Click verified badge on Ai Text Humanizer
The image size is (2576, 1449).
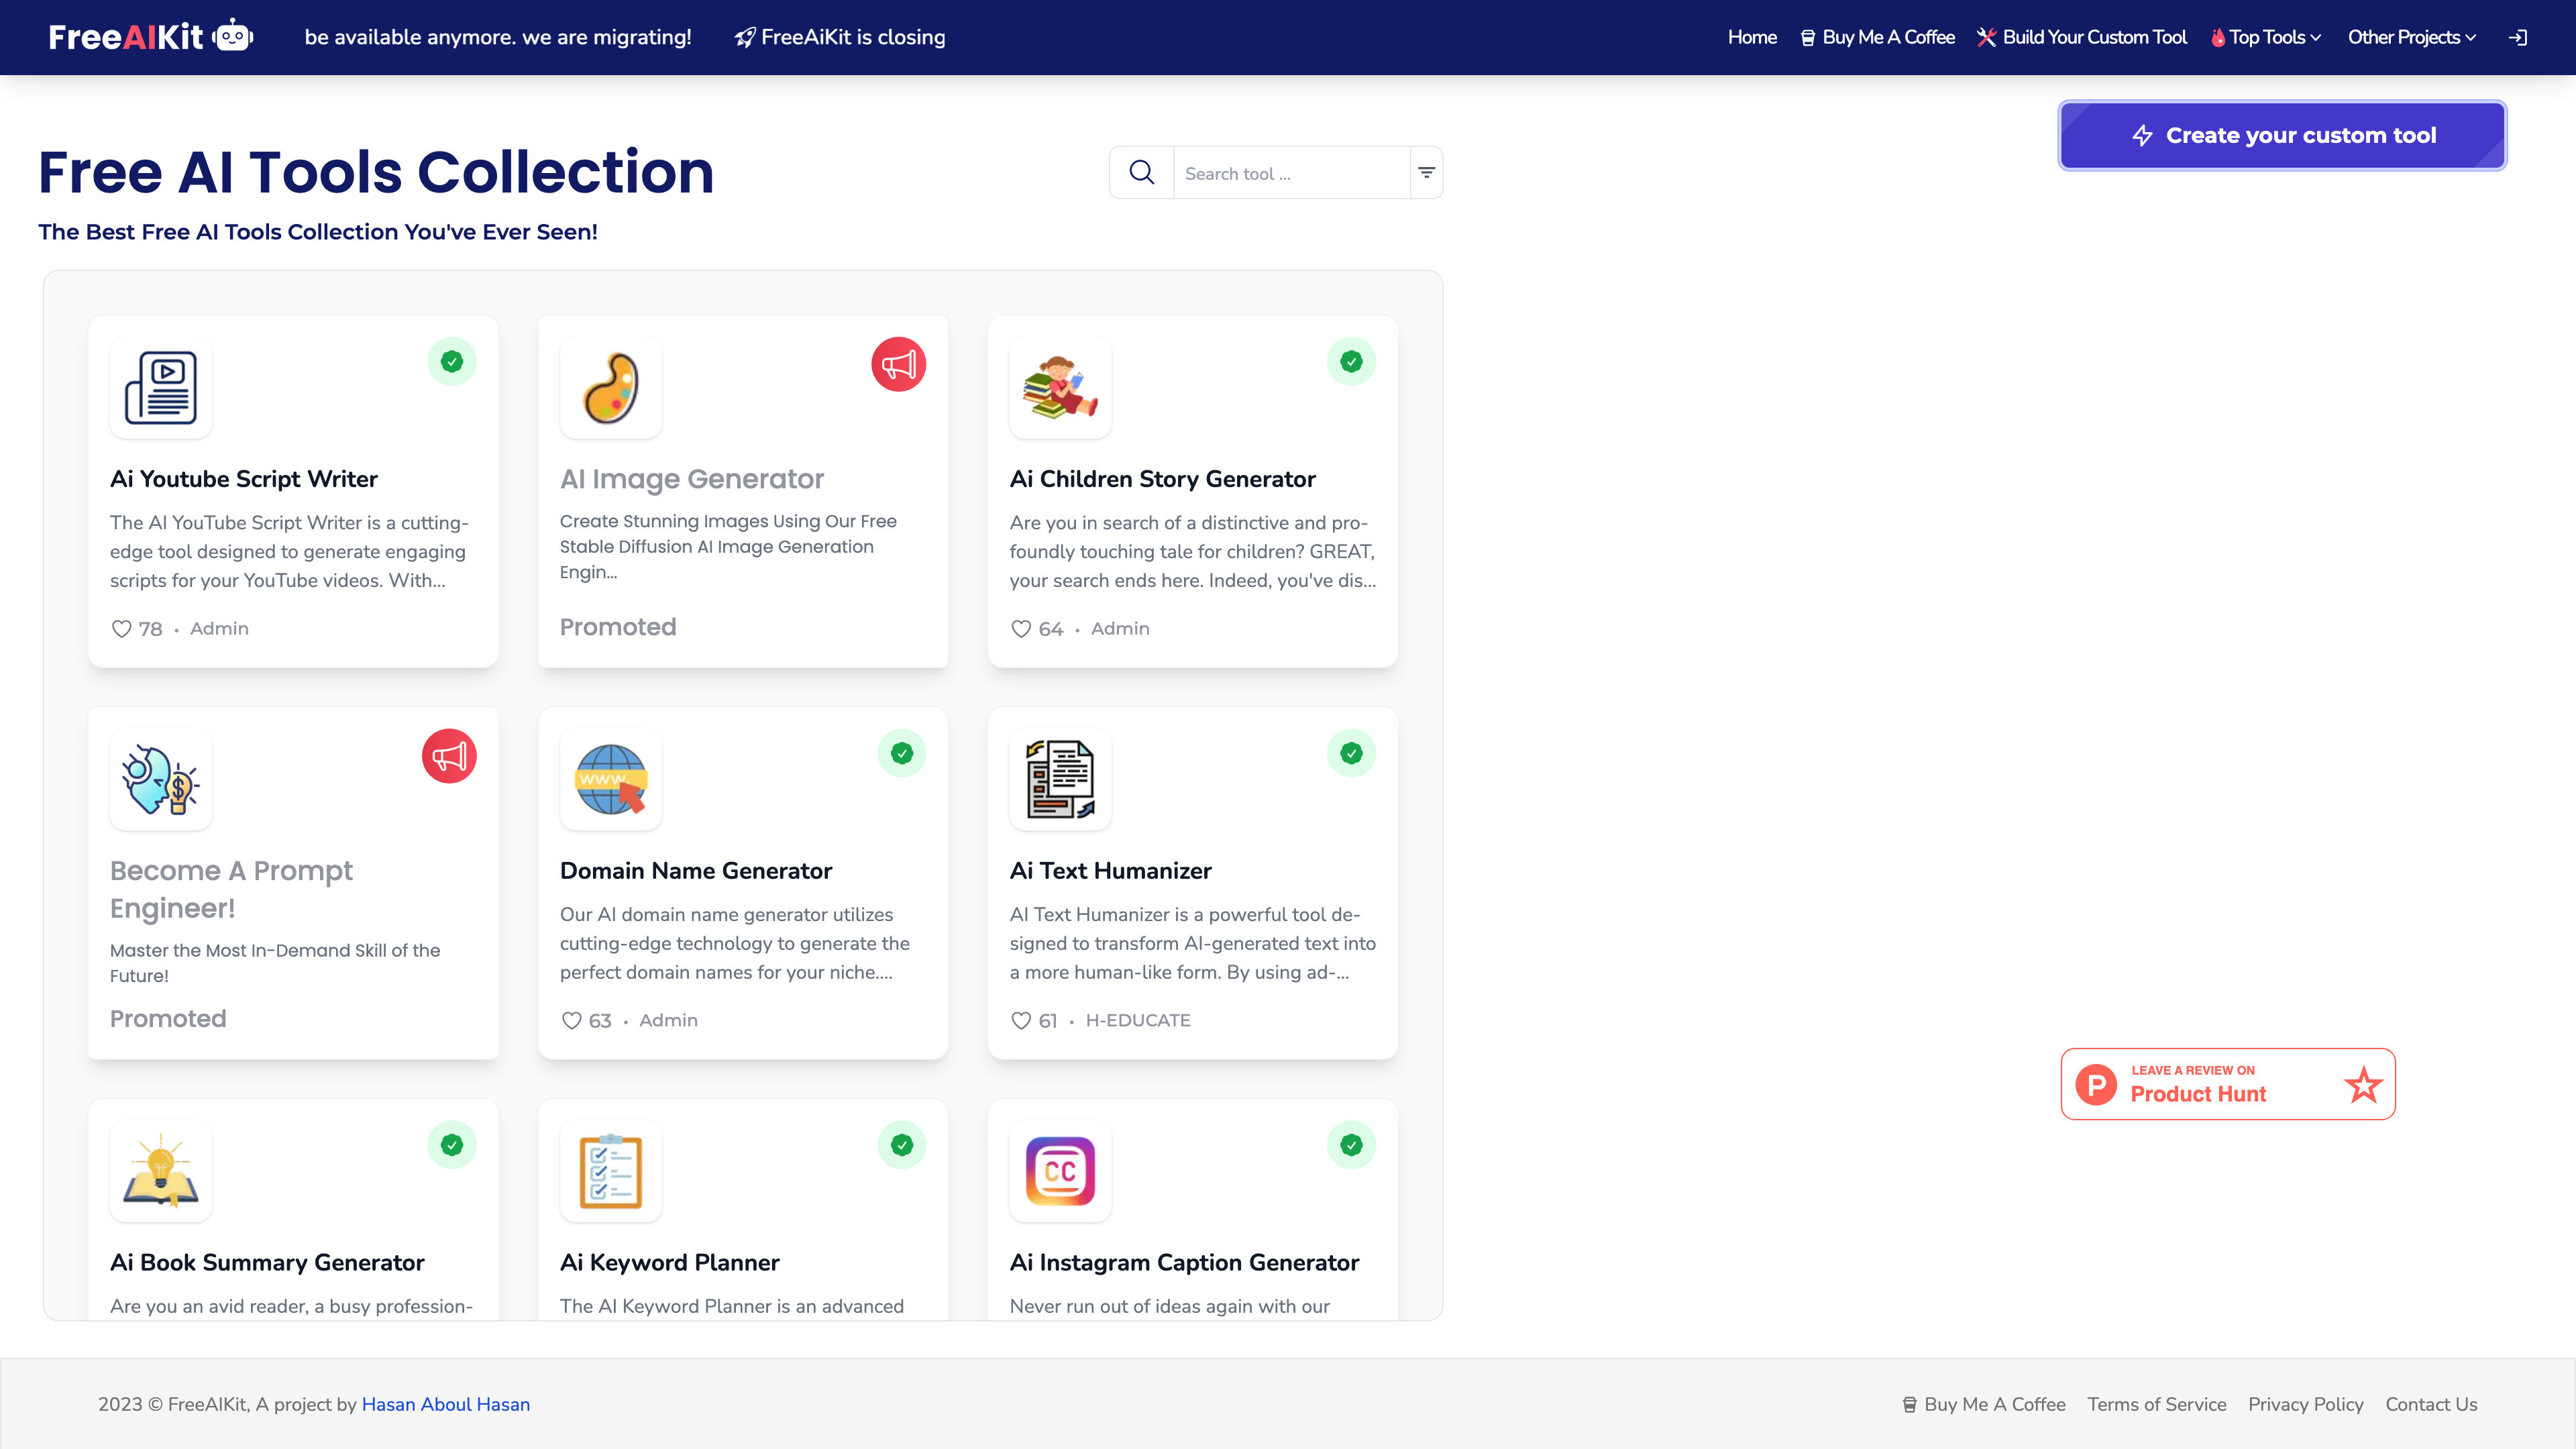1351,753
